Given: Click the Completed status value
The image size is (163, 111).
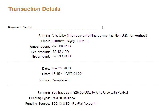Looking at the screenshot, I should (60, 80).
